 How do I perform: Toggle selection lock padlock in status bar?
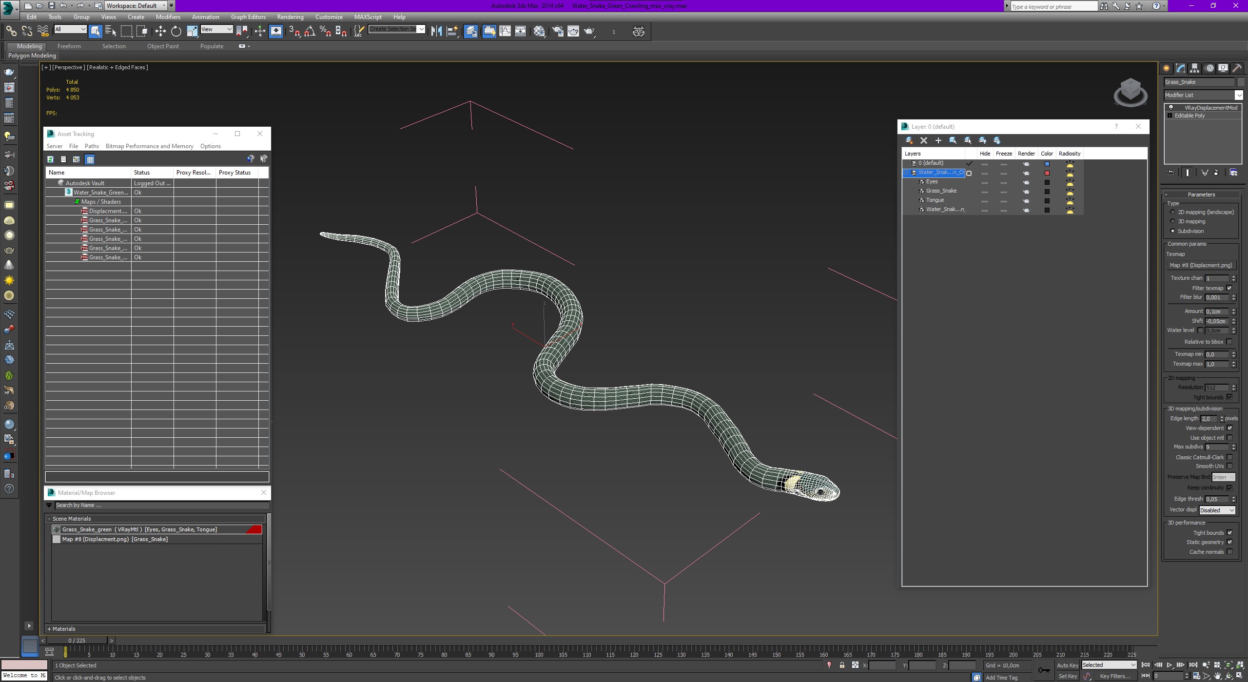[x=842, y=665]
